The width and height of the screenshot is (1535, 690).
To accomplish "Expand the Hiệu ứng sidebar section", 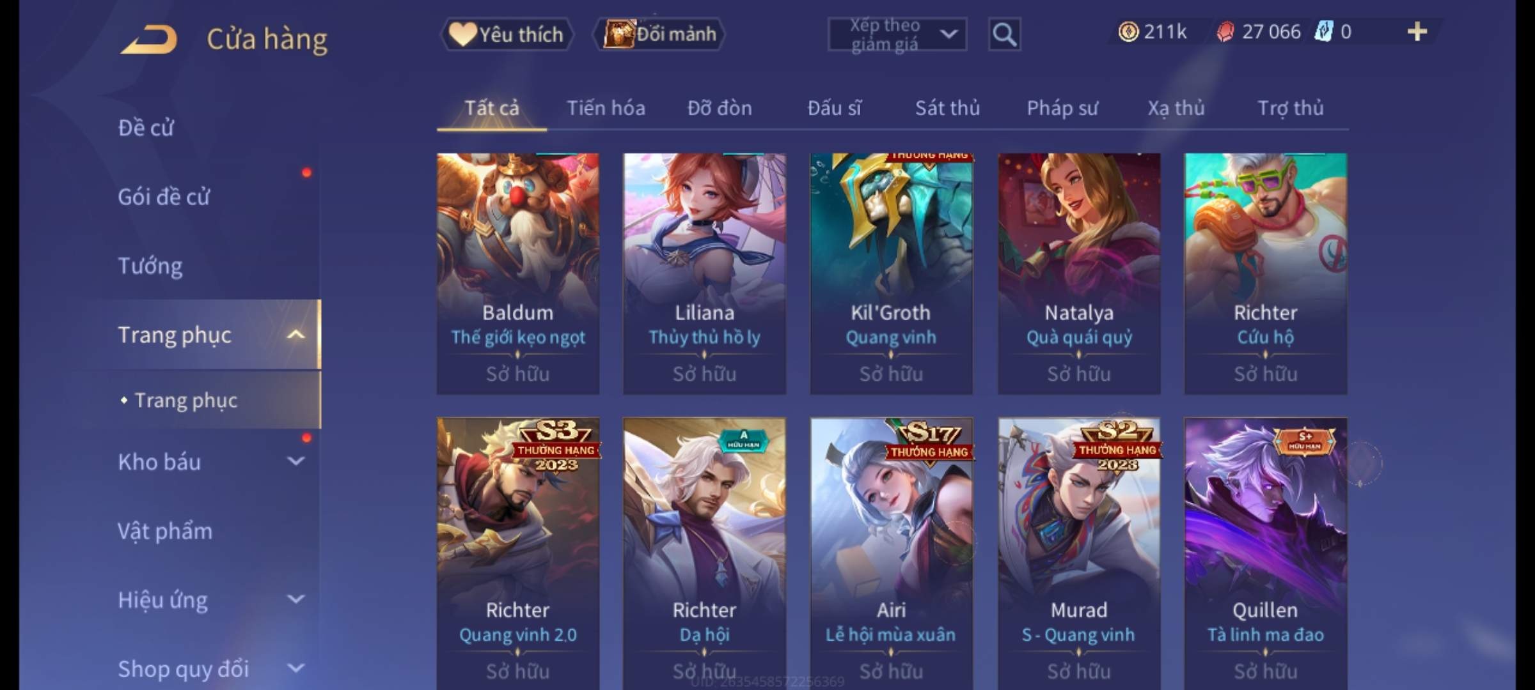I will point(295,599).
